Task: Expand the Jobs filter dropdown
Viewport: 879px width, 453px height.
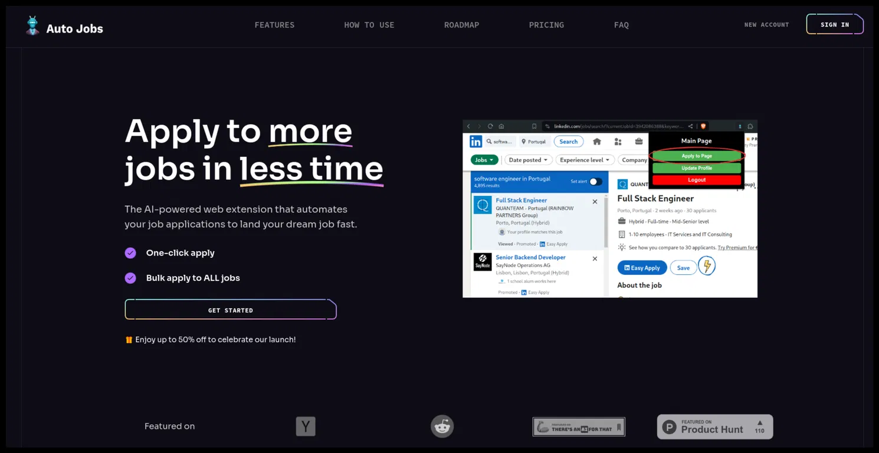Action: click(x=484, y=160)
